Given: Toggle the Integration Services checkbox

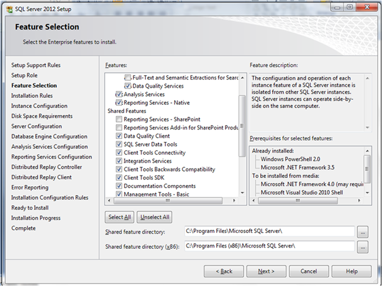Looking at the screenshot, I should (x=119, y=161).
